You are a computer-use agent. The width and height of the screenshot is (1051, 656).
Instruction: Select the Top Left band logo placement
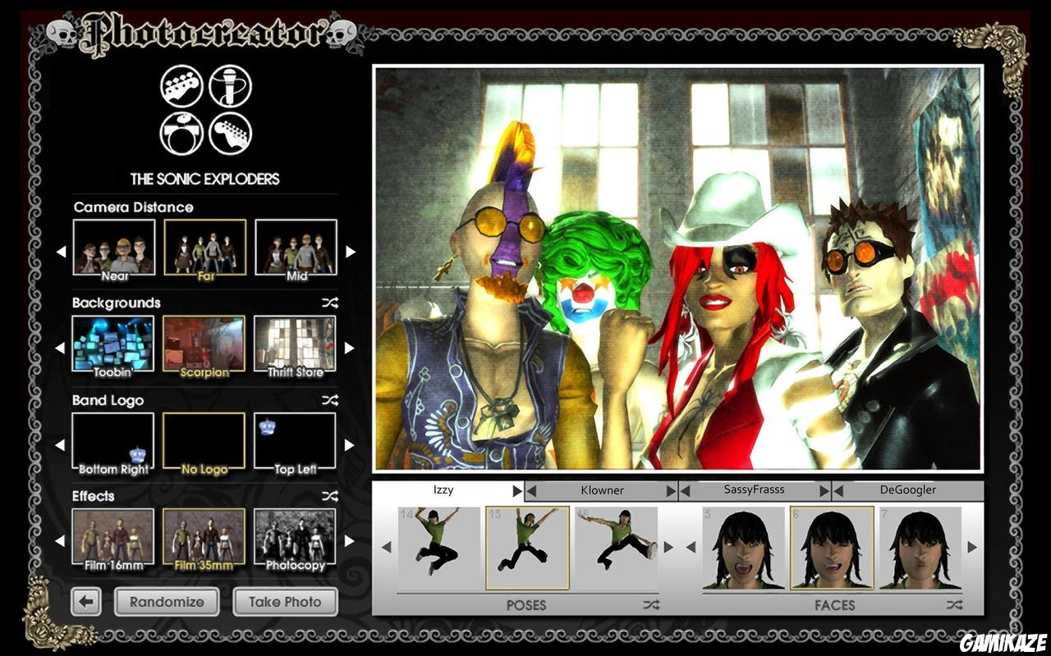coord(296,441)
